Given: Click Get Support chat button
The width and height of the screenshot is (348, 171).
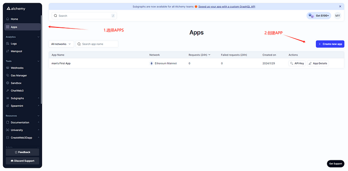Looking at the screenshot, I should (x=336, y=164).
